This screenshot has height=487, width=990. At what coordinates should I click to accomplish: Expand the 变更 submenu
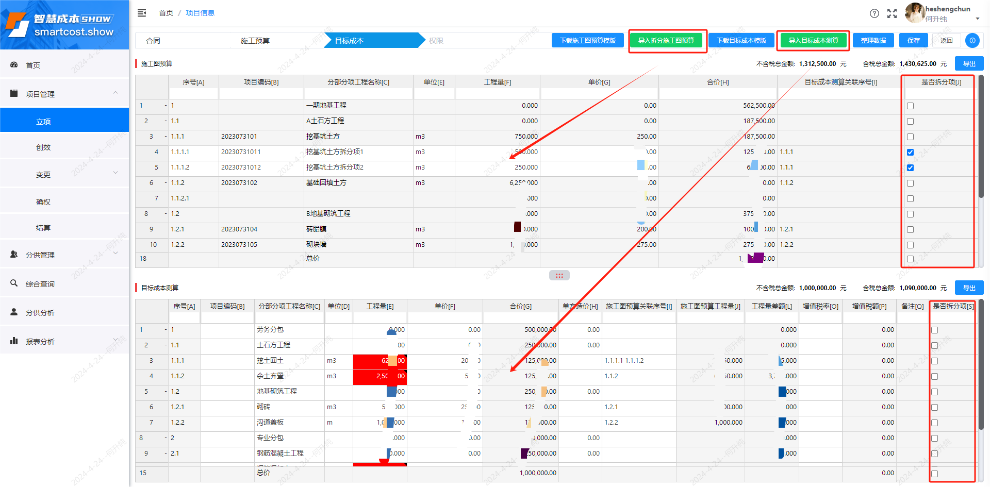tap(115, 173)
